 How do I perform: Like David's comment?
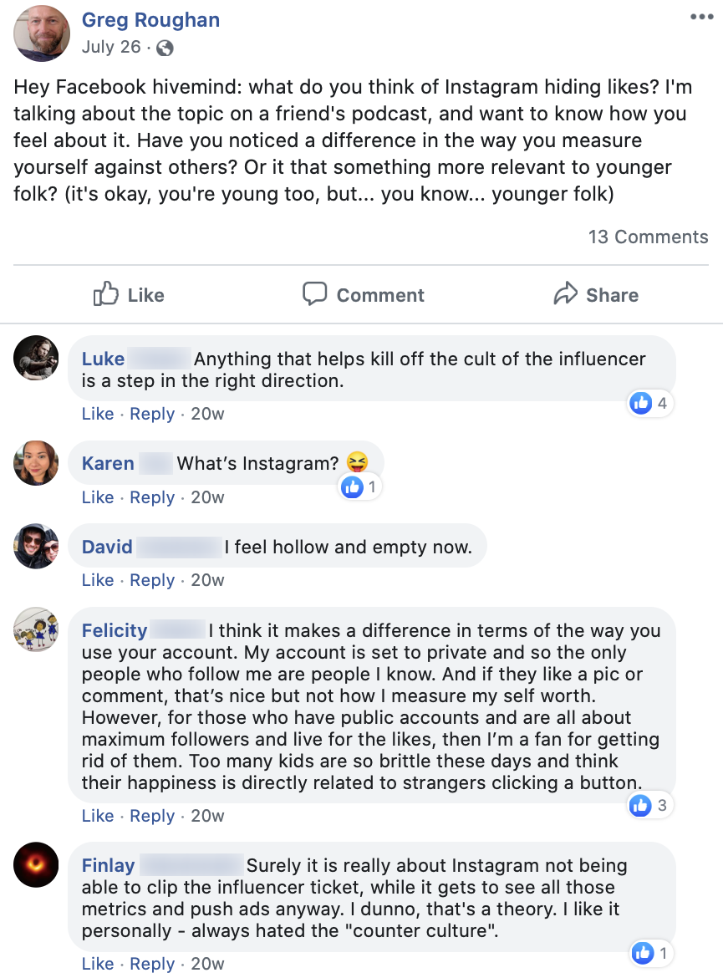pos(97,580)
